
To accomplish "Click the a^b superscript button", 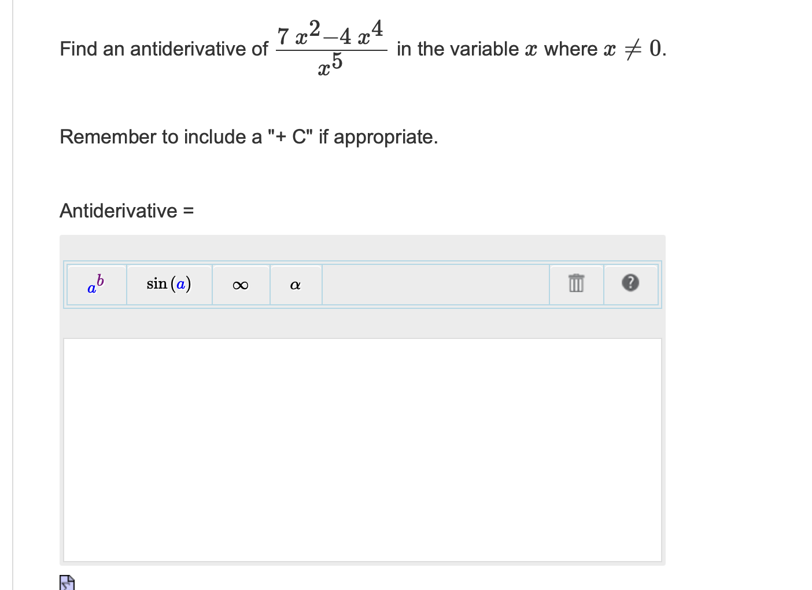I will click(x=95, y=284).
